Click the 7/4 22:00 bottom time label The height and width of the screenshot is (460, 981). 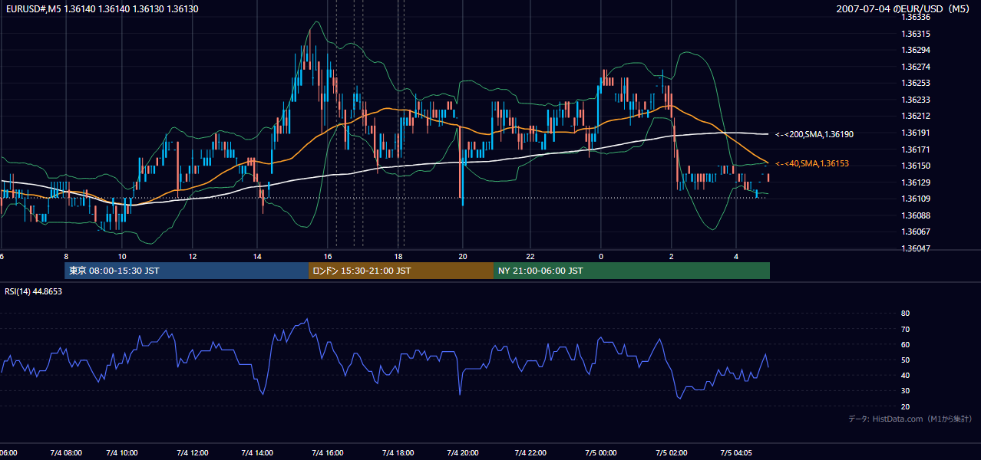(530, 452)
